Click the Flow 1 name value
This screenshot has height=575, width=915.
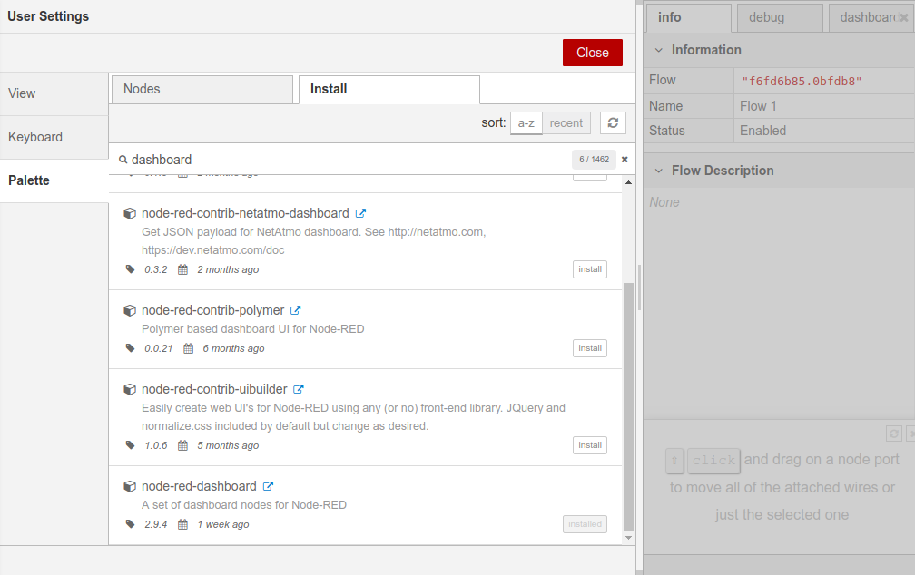coord(758,106)
